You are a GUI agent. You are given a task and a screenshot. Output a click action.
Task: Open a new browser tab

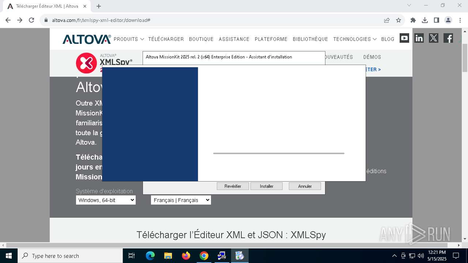point(99,6)
